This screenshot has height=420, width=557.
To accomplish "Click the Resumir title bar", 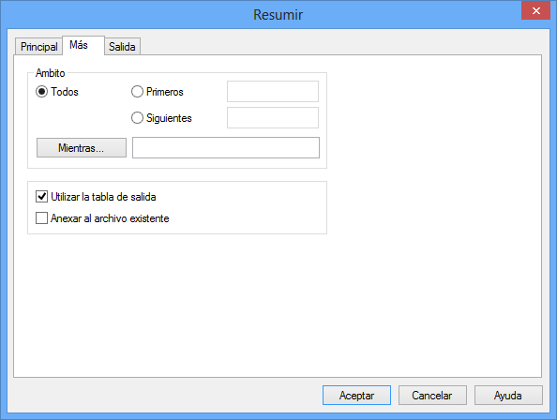I will click(278, 15).
